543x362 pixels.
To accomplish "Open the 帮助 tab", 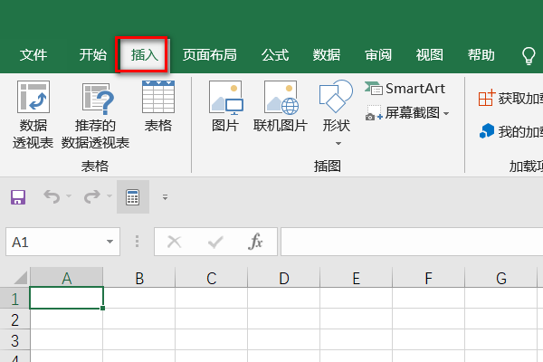I will coord(481,54).
